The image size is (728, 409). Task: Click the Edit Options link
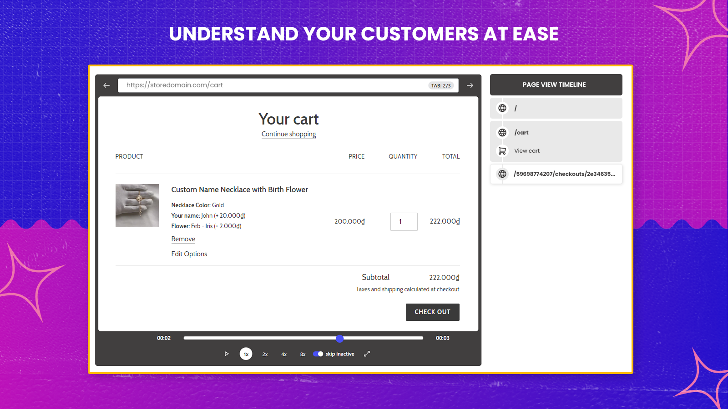(x=189, y=254)
